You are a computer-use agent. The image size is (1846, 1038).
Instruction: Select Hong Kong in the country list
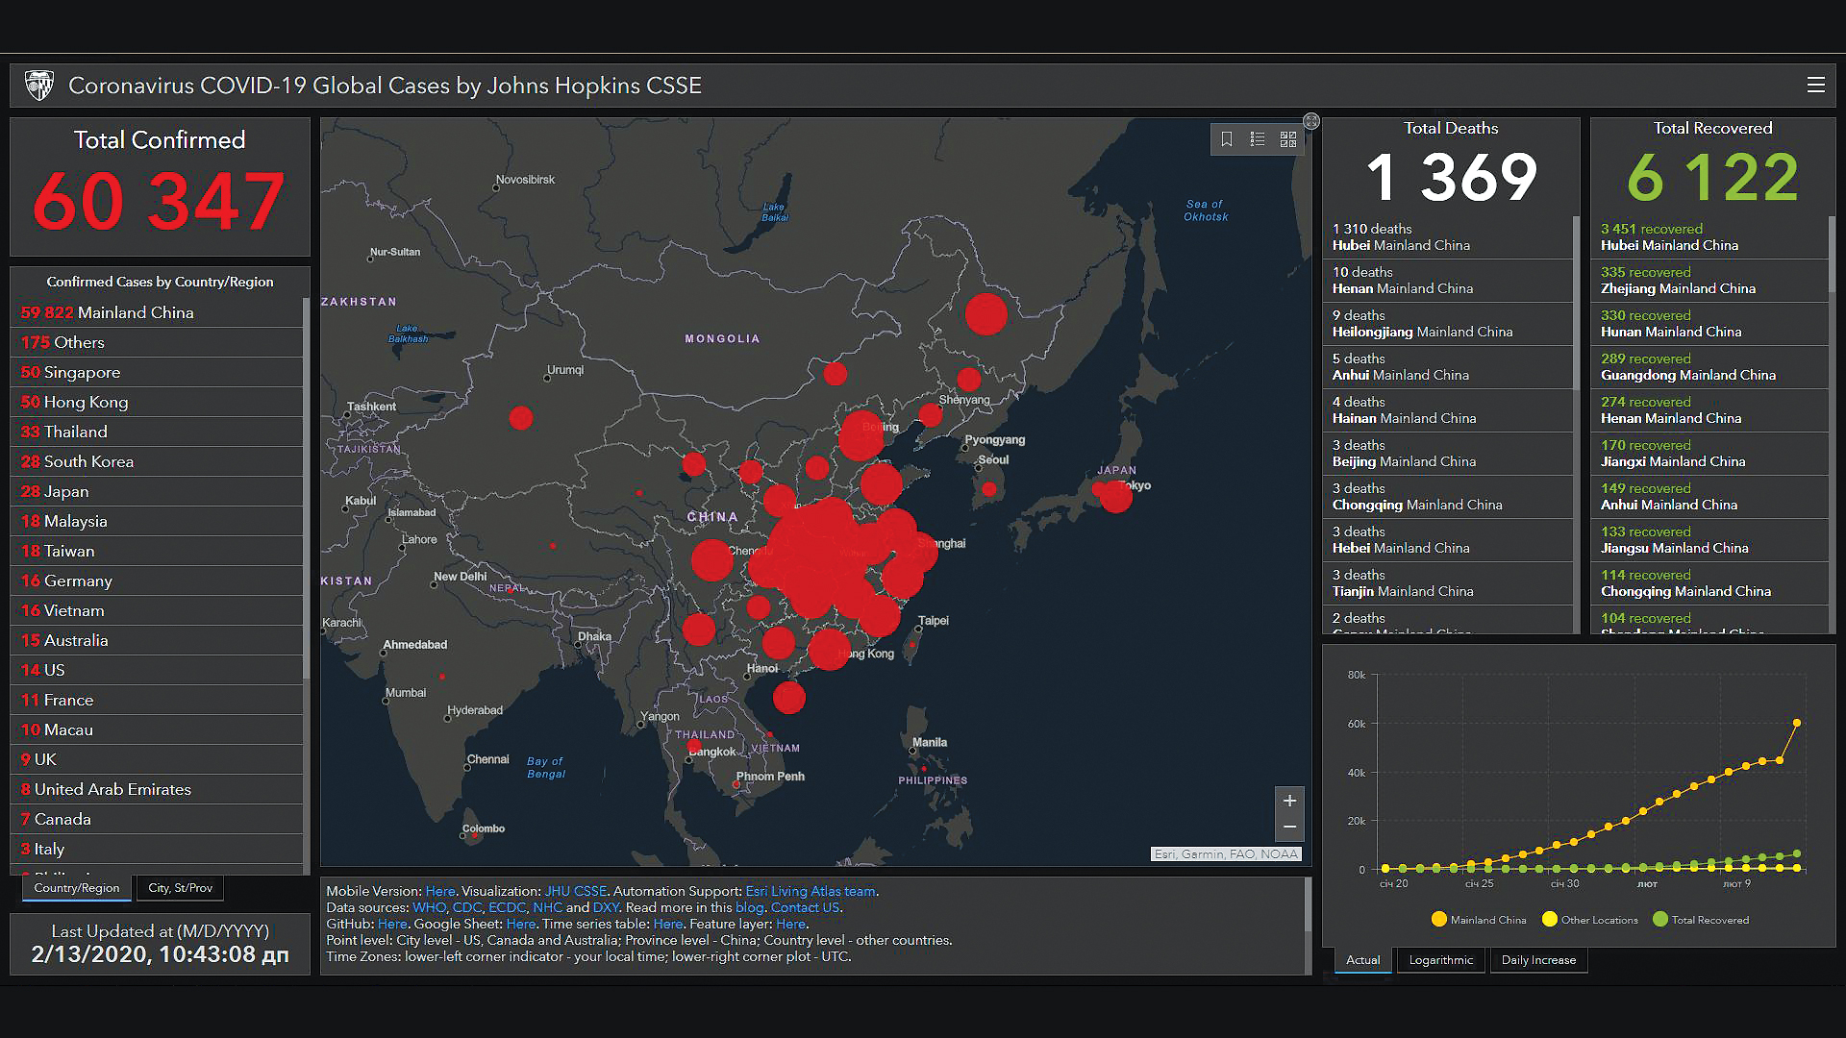[156, 402]
